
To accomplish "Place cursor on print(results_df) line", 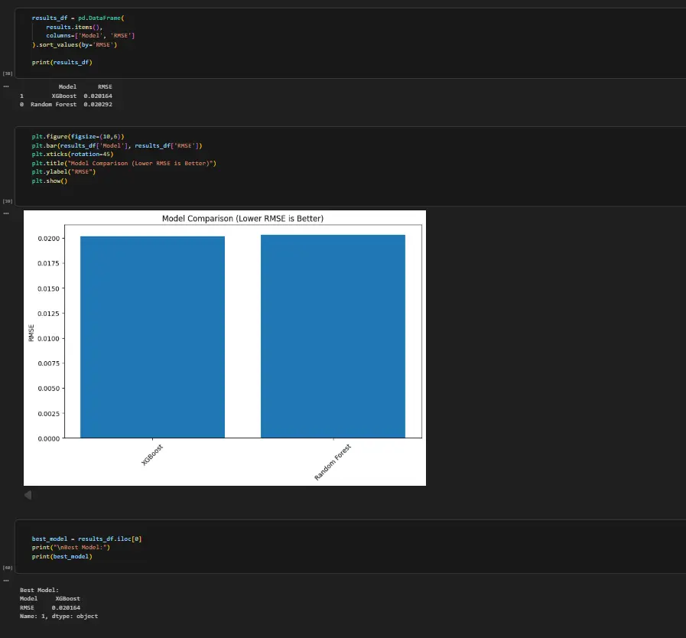I will [x=62, y=62].
